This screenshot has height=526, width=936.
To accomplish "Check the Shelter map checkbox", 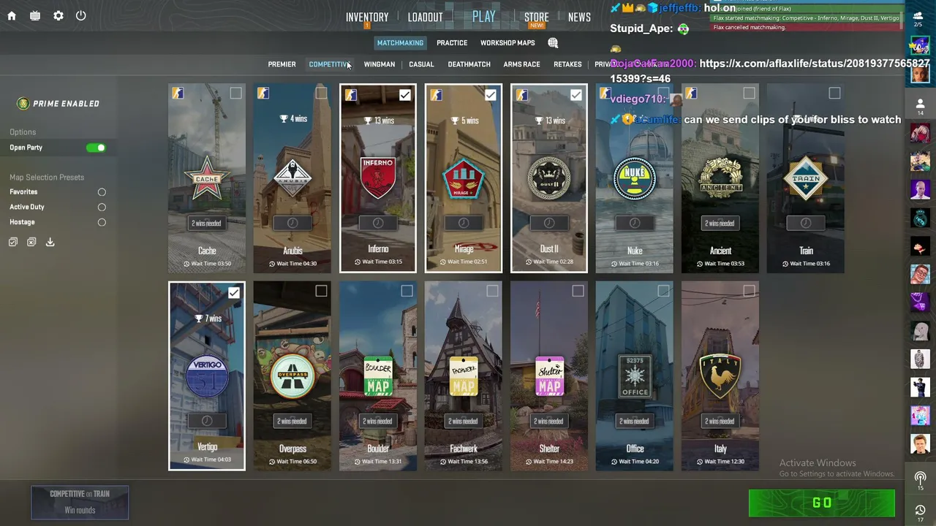I will click(x=578, y=291).
